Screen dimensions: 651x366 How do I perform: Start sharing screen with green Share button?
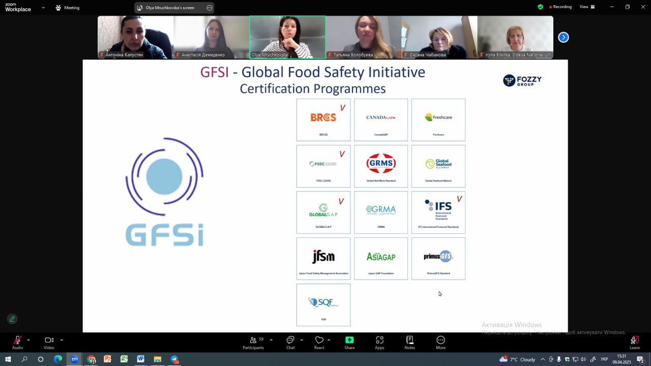(349, 343)
